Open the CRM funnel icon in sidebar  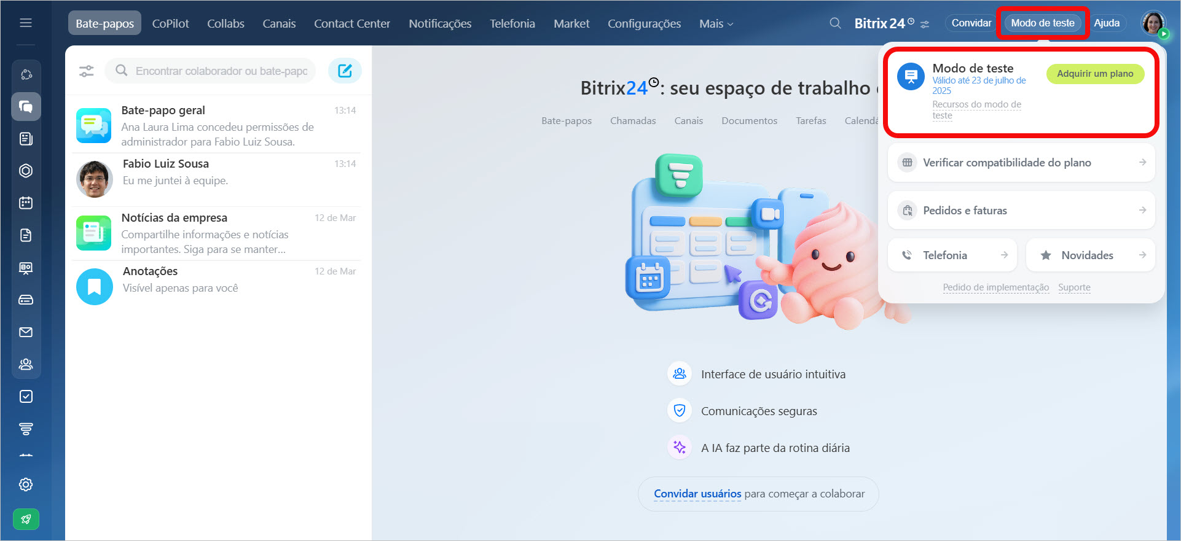[x=26, y=429]
